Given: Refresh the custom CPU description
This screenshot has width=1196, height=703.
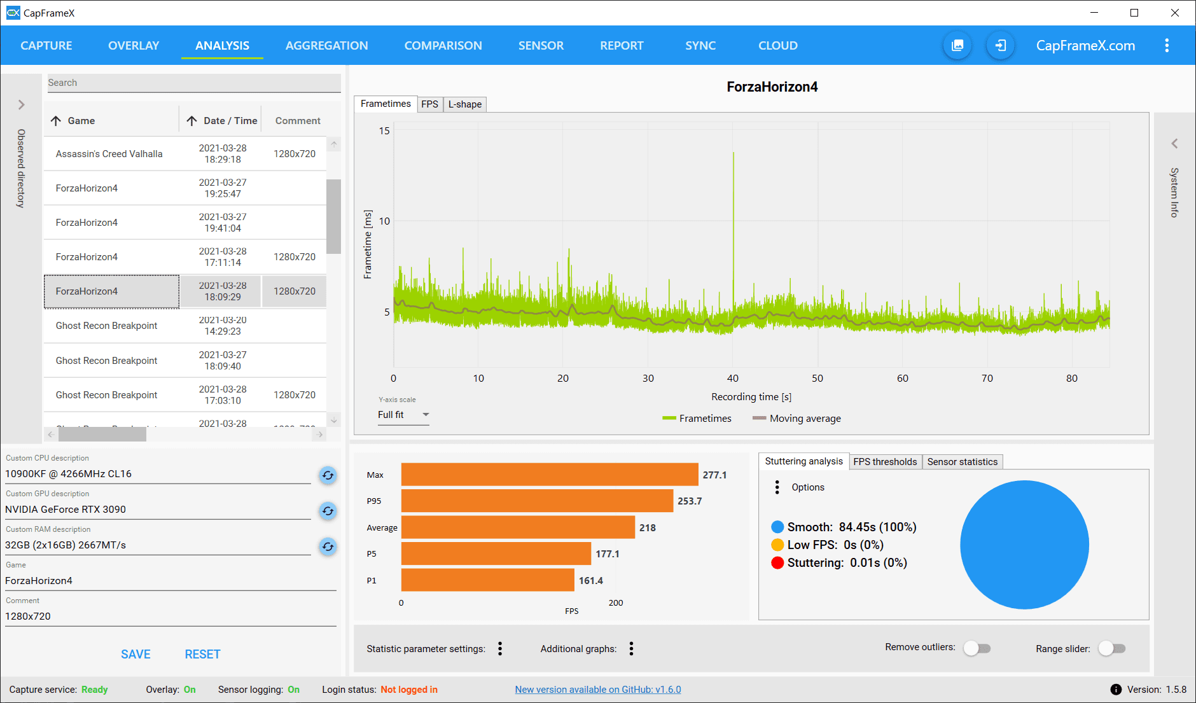Looking at the screenshot, I should [x=328, y=475].
